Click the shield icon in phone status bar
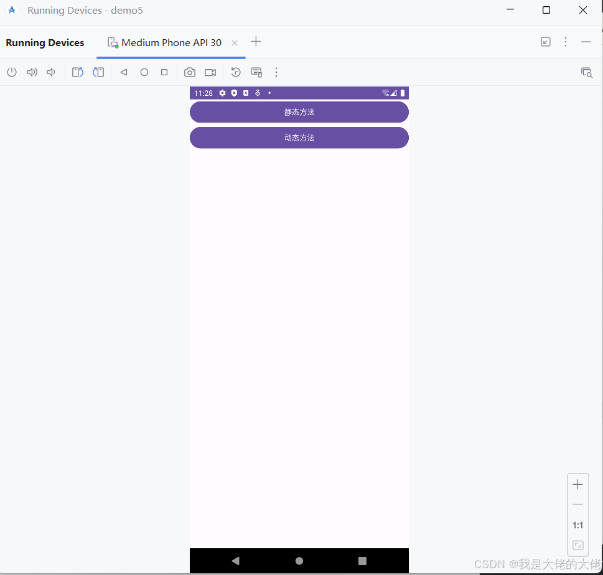This screenshot has width=603, height=575. (x=234, y=93)
